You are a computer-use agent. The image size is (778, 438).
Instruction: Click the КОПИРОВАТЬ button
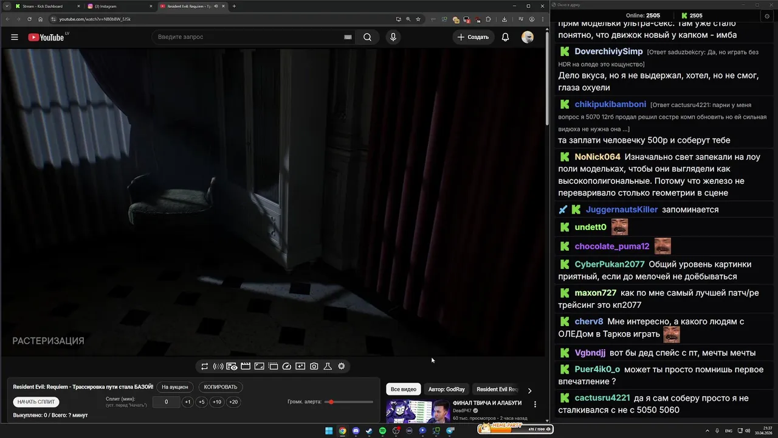(221, 387)
